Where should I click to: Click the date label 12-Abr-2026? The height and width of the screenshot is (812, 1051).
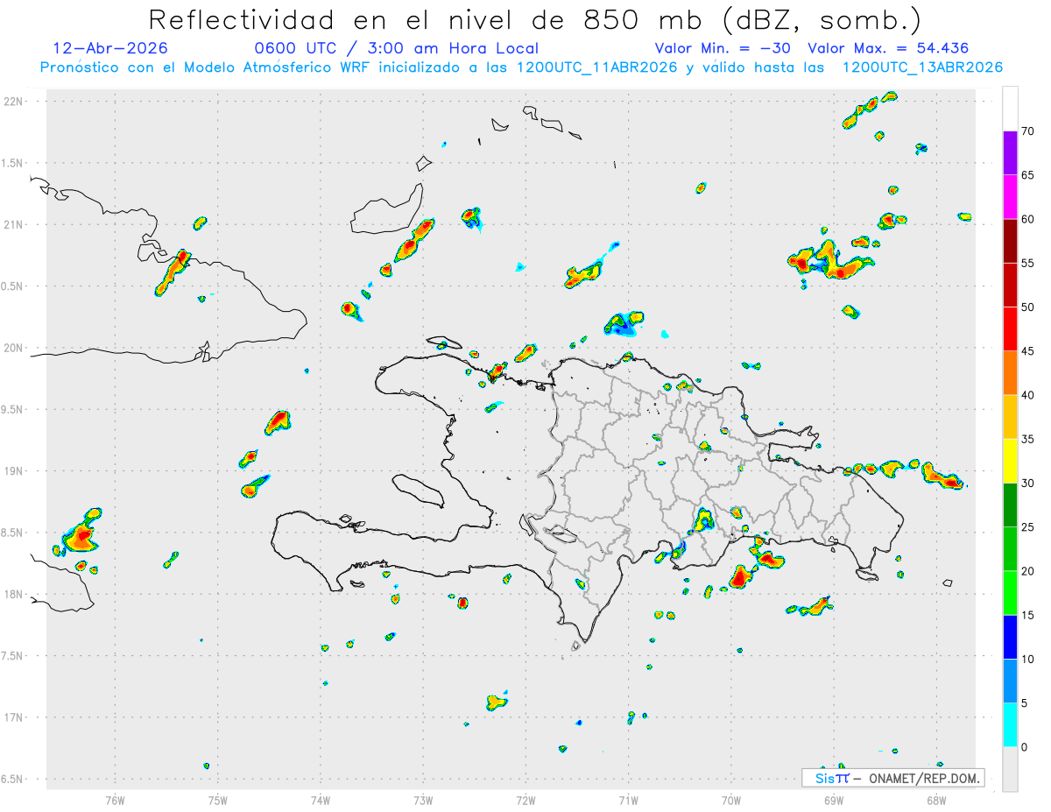[x=110, y=48]
